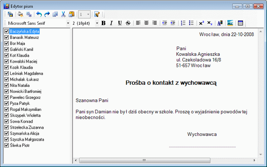
Task: Uncheck Bor Maja checkbox
Action: 6,43
